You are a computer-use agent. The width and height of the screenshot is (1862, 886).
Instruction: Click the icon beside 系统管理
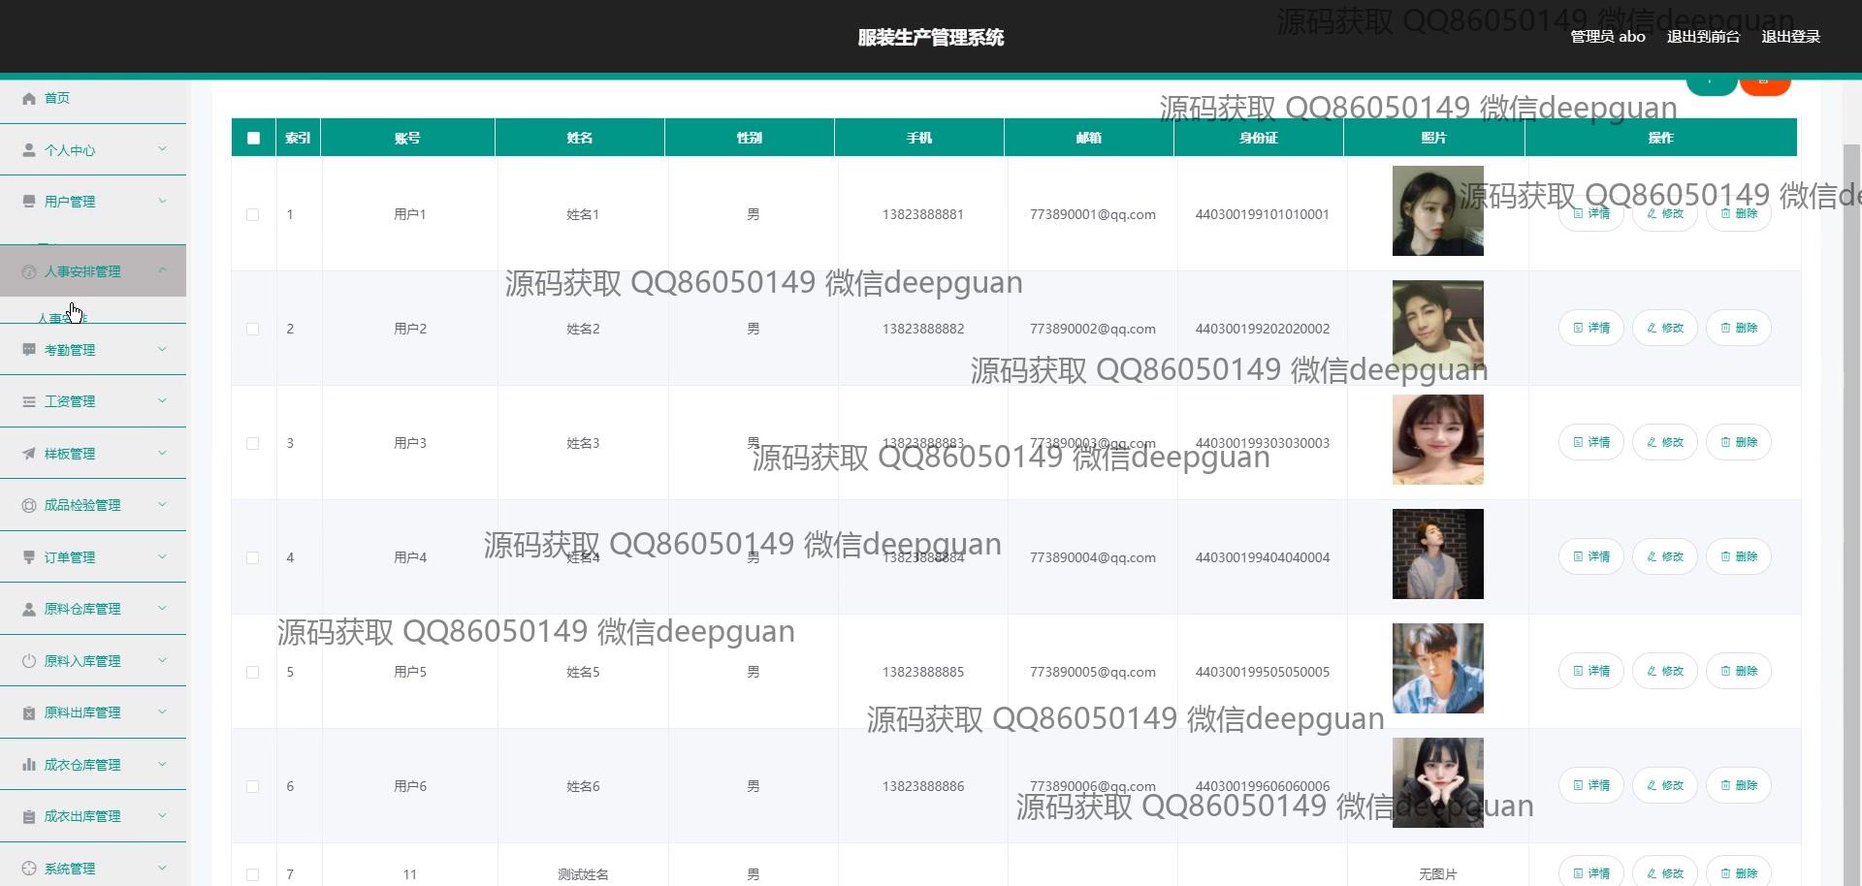pos(29,869)
